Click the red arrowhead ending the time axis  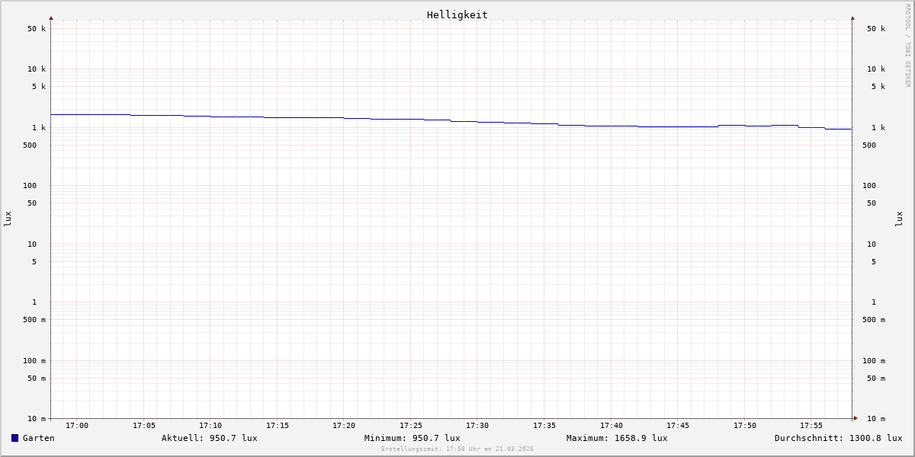tap(856, 418)
